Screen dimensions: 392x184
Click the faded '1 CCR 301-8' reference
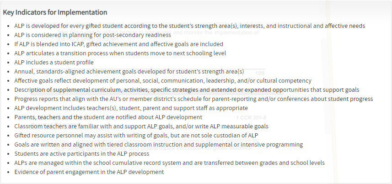tap(251, 118)
